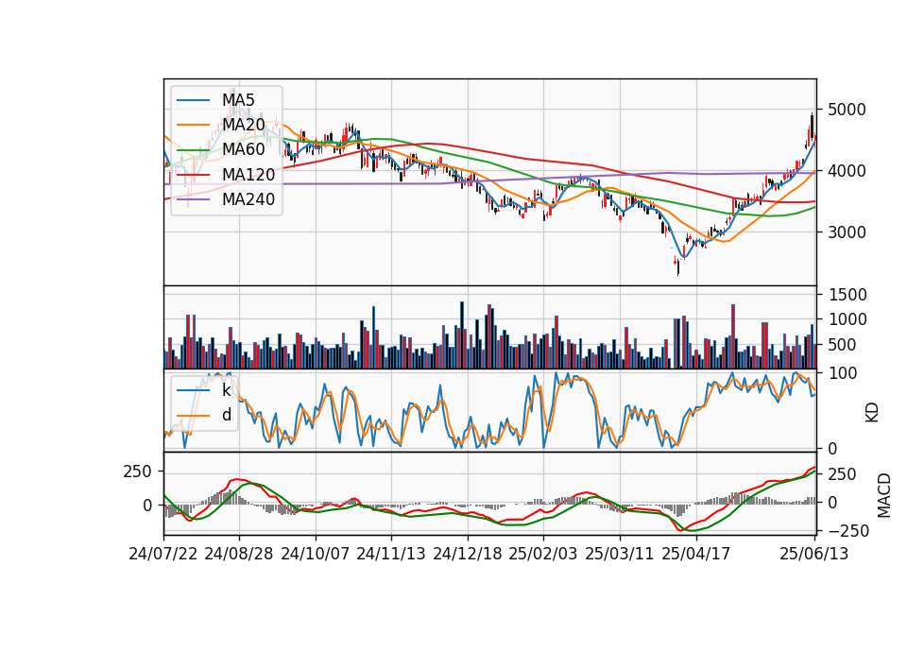The width and height of the screenshot is (907, 652).
Task: Click the MA20 legend label
Action: [243, 125]
